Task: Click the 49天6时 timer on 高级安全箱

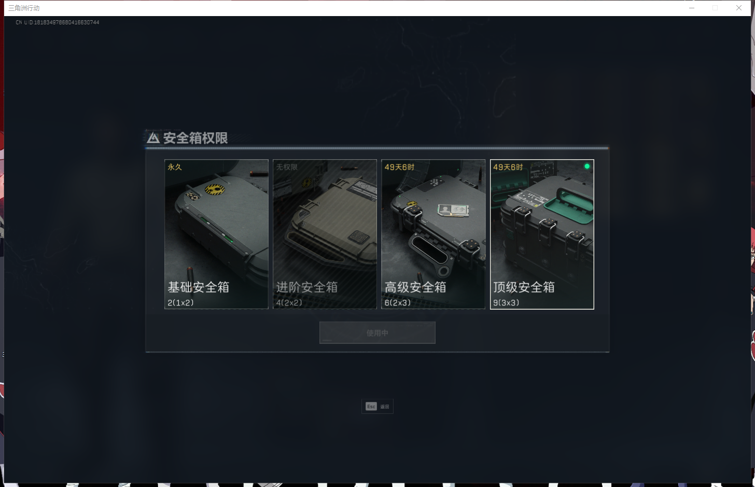Action: (x=399, y=167)
